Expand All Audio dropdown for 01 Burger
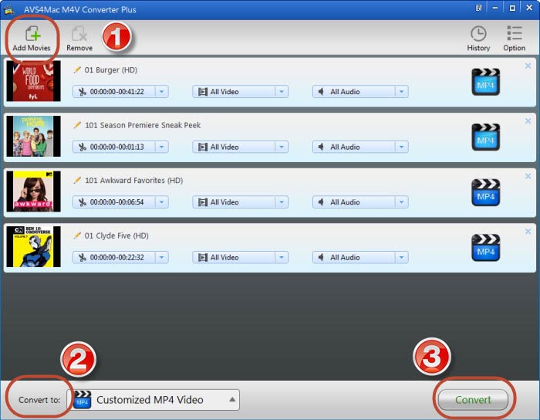 [360, 92]
